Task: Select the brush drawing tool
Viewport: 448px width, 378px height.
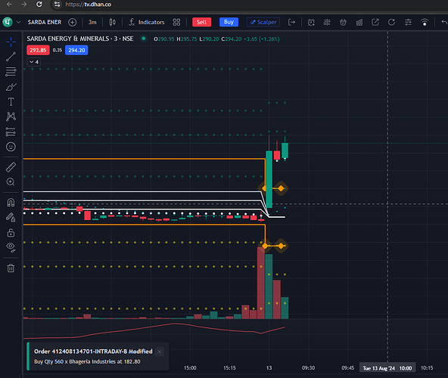Action: pos(11,87)
